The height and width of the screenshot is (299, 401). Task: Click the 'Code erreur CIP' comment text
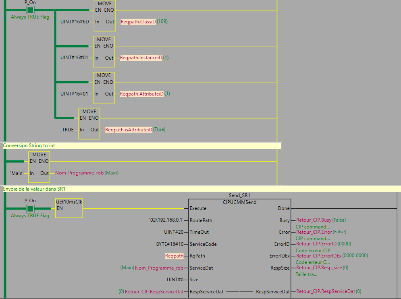point(313,251)
